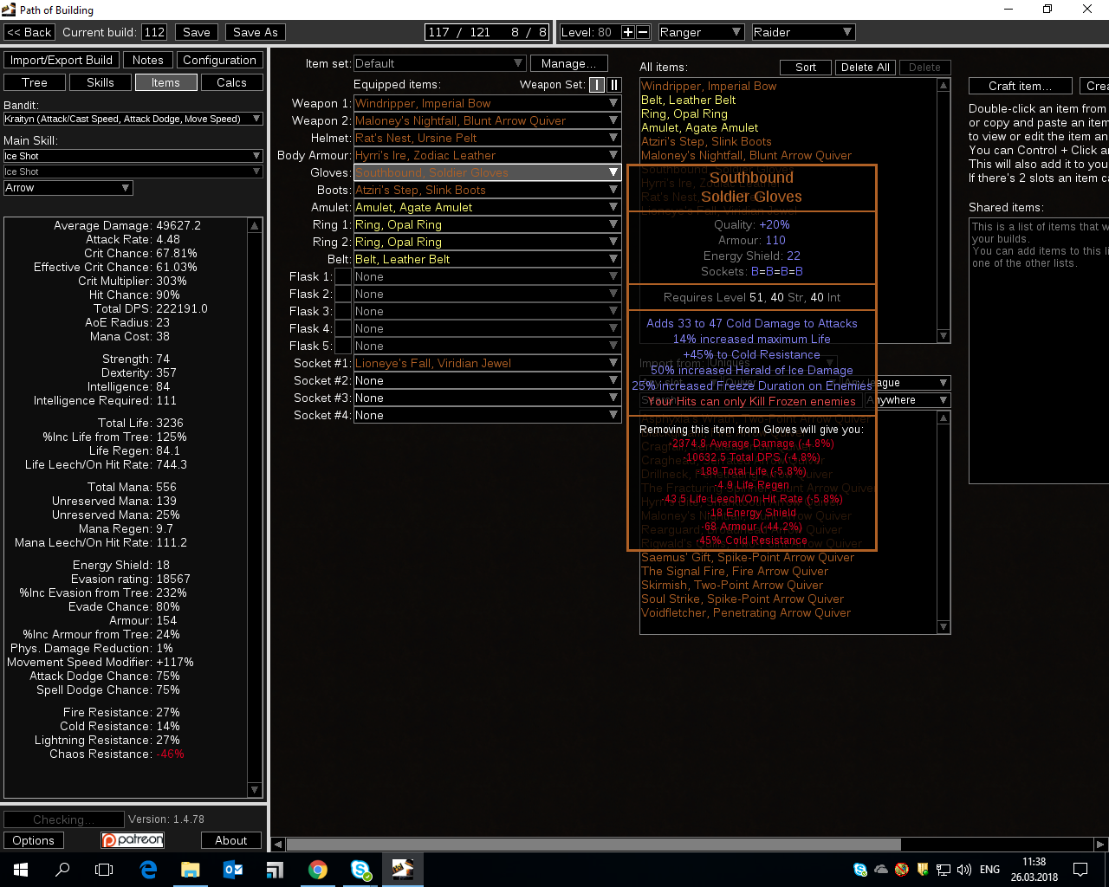Click the stats panel down scroll arrow
The height and width of the screenshot is (887, 1109).
tap(255, 790)
